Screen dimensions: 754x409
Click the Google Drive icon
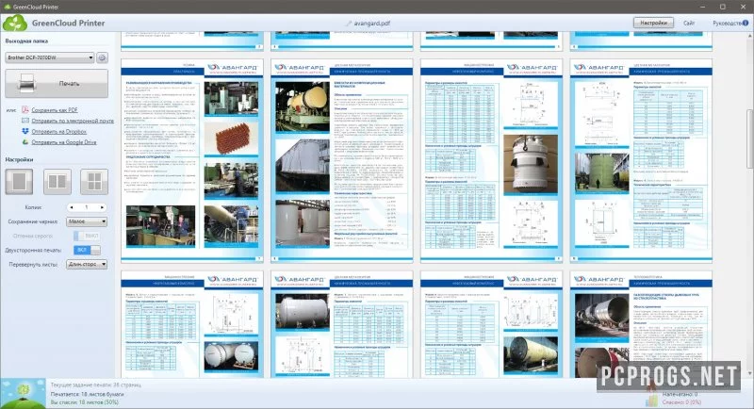coord(25,142)
